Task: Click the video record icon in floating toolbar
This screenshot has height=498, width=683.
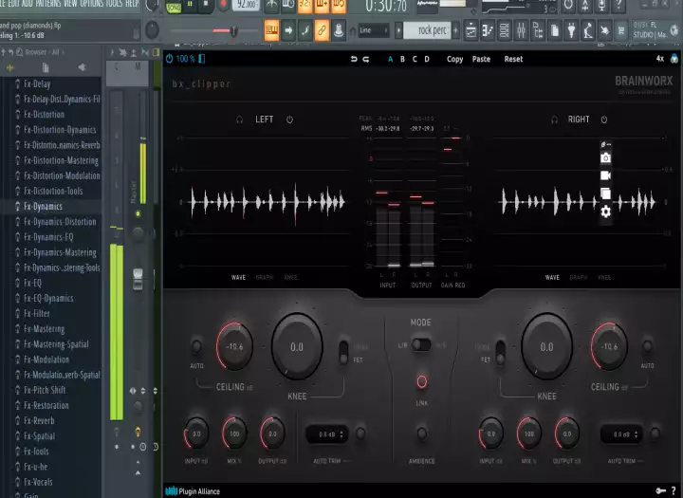Action: [x=605, y=175]
